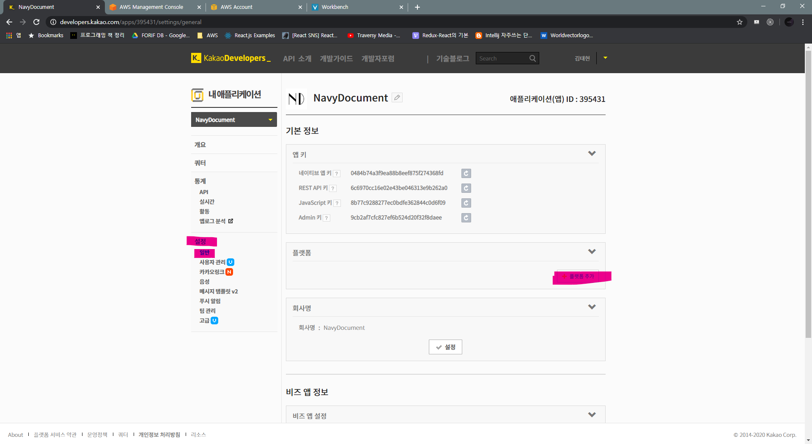The image size is (812, 444).
Task: View site information icon in address bar
Action: [53, 22]
